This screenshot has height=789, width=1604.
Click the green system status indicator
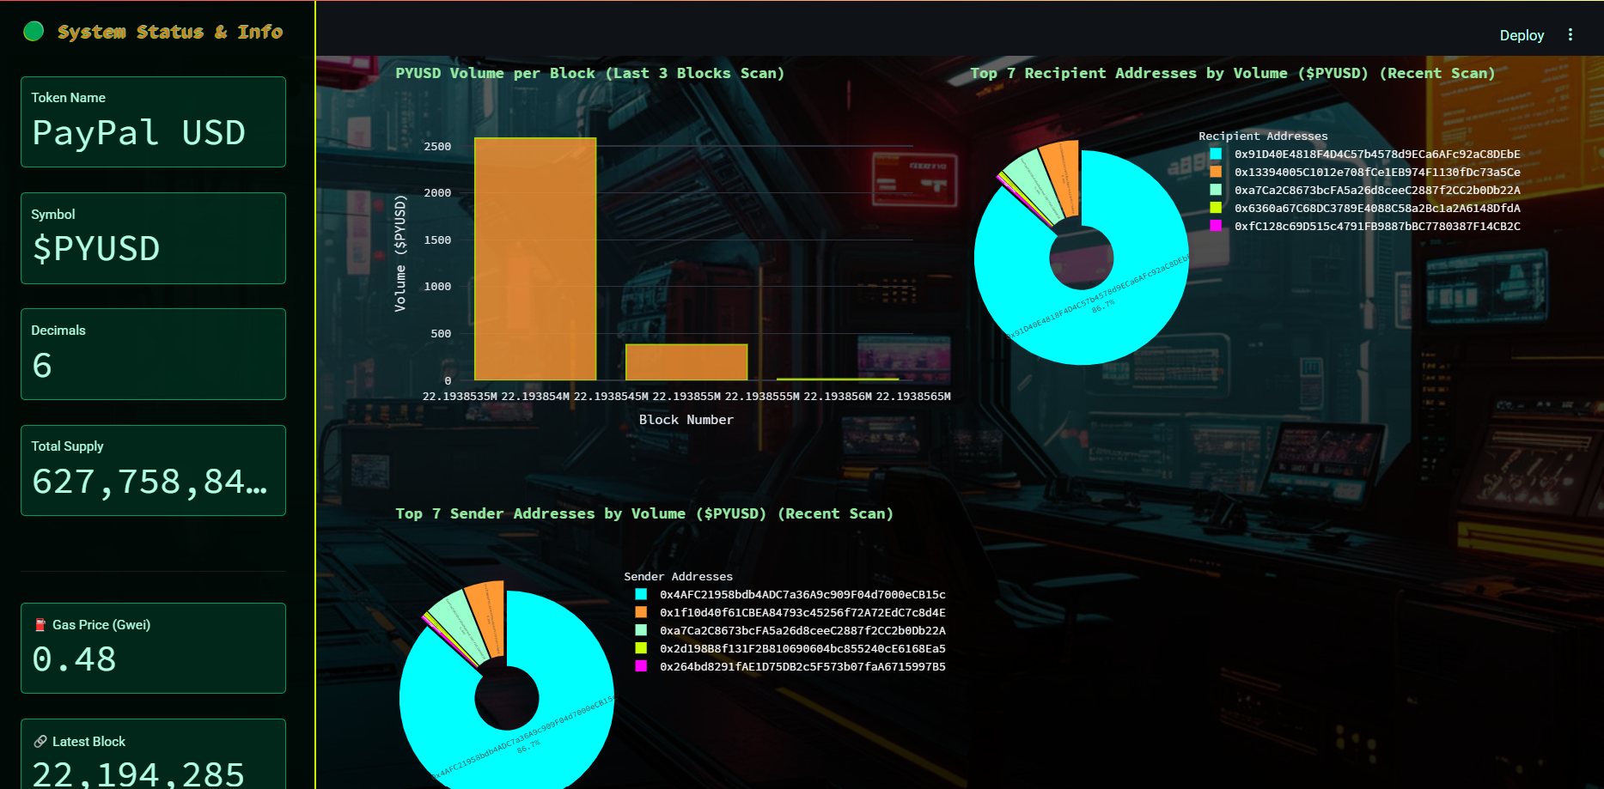click(x=34, y=32)
